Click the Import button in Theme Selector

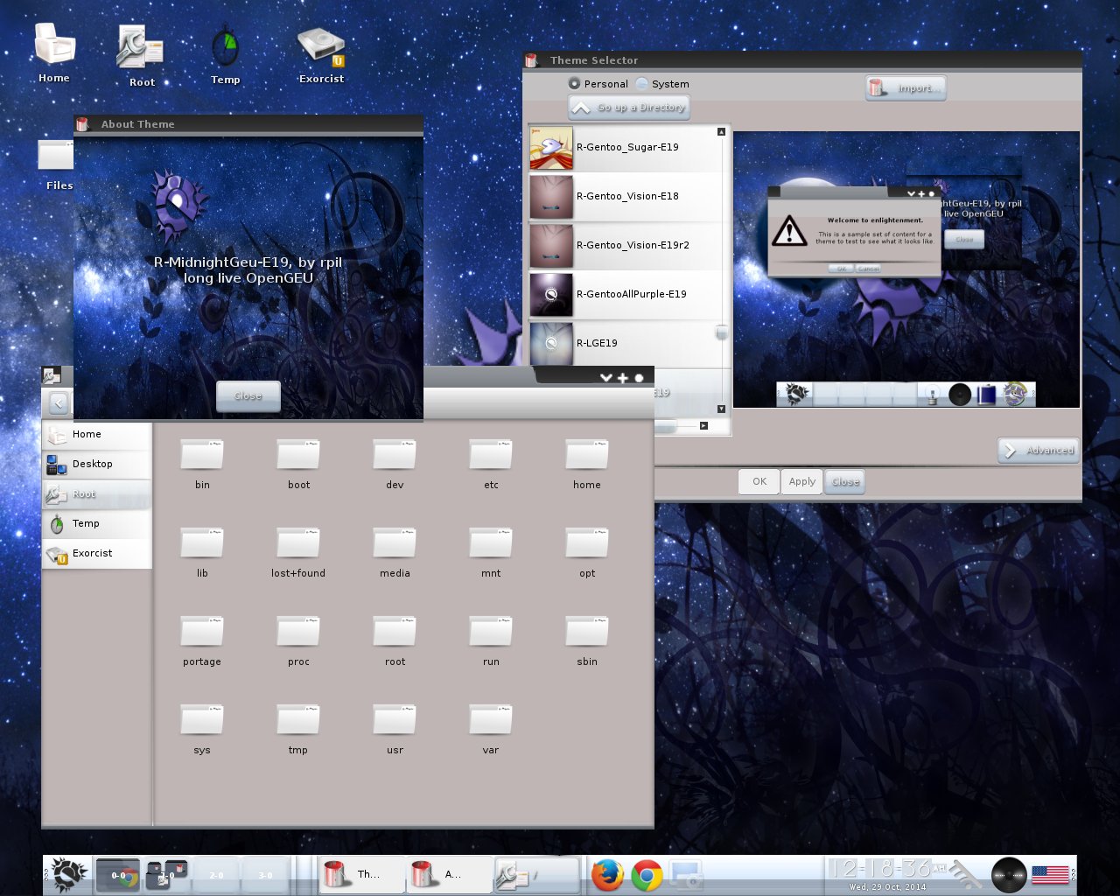(x=906, y=87)
